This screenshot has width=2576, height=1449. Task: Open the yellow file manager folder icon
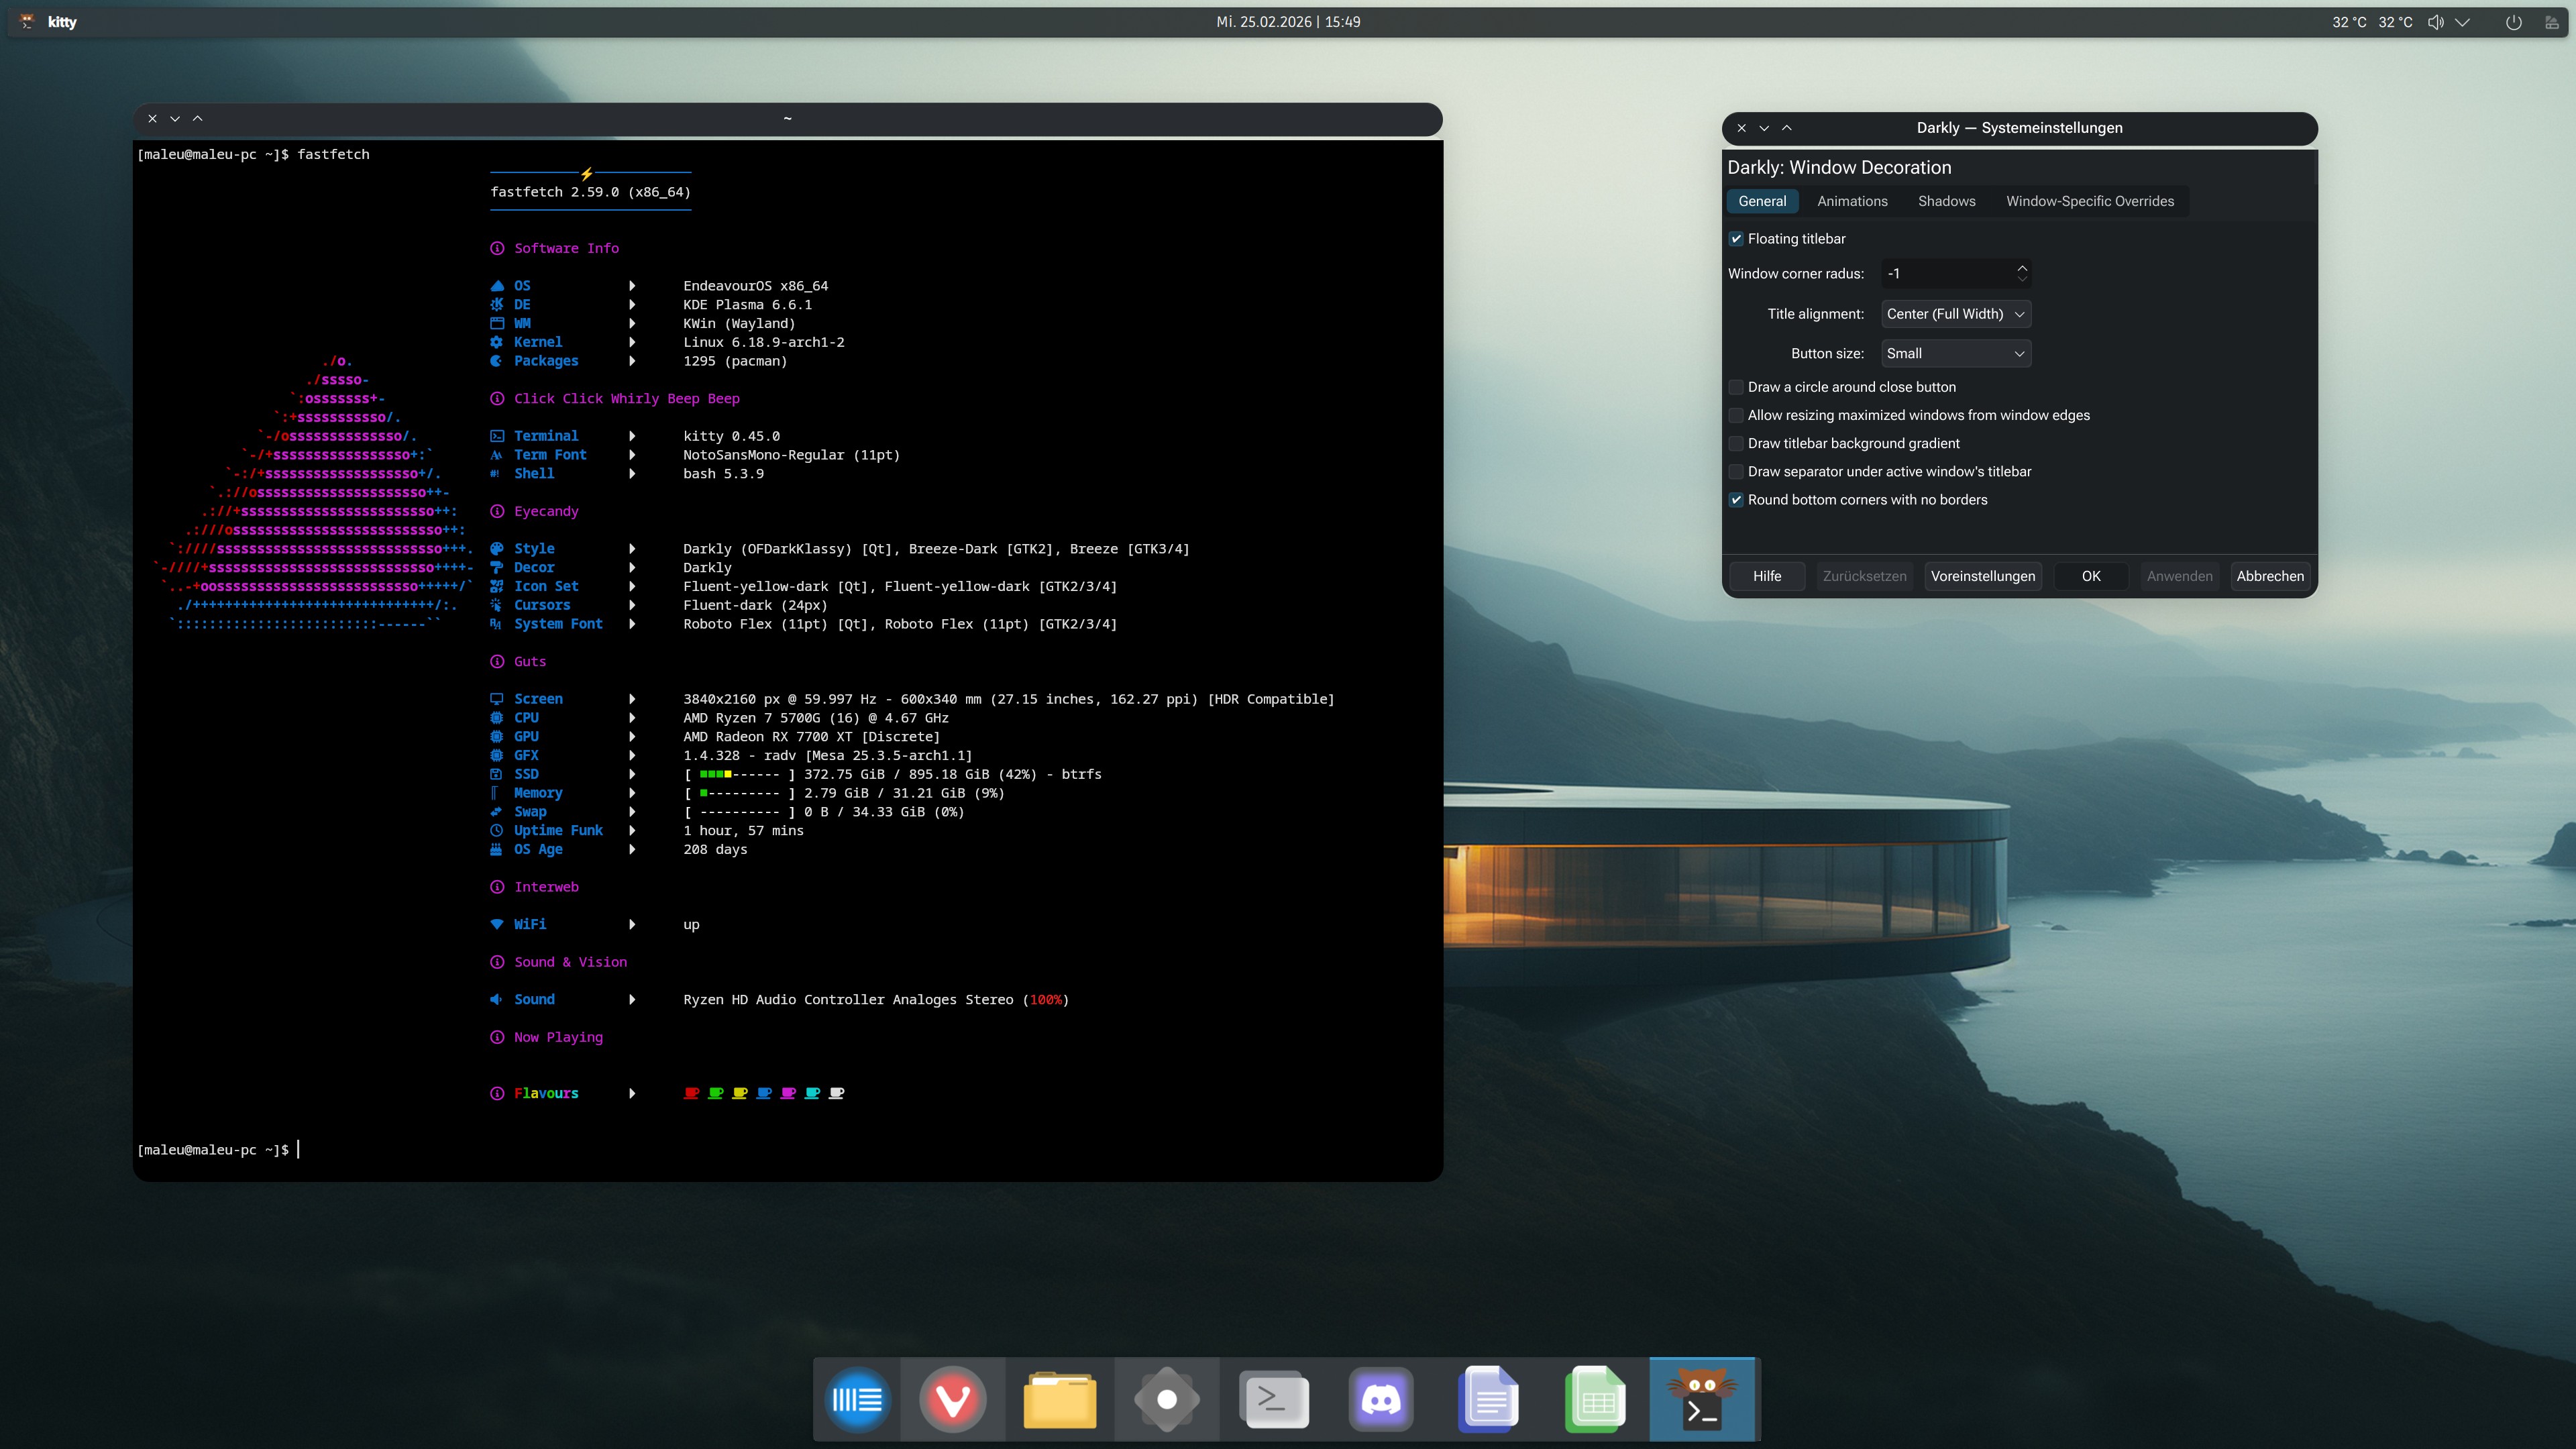(x=1059, y=1399)
